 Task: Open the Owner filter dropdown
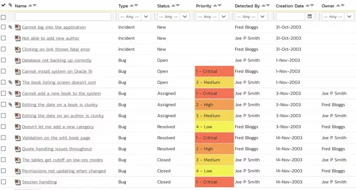click(x=338, y=17)
